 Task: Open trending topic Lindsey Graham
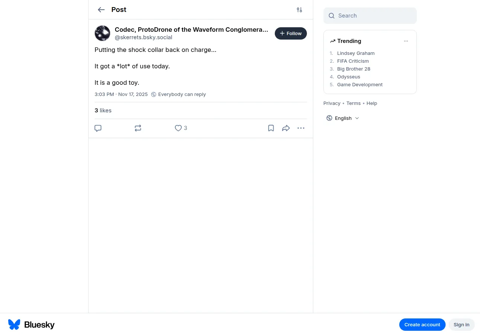(356, 53)
